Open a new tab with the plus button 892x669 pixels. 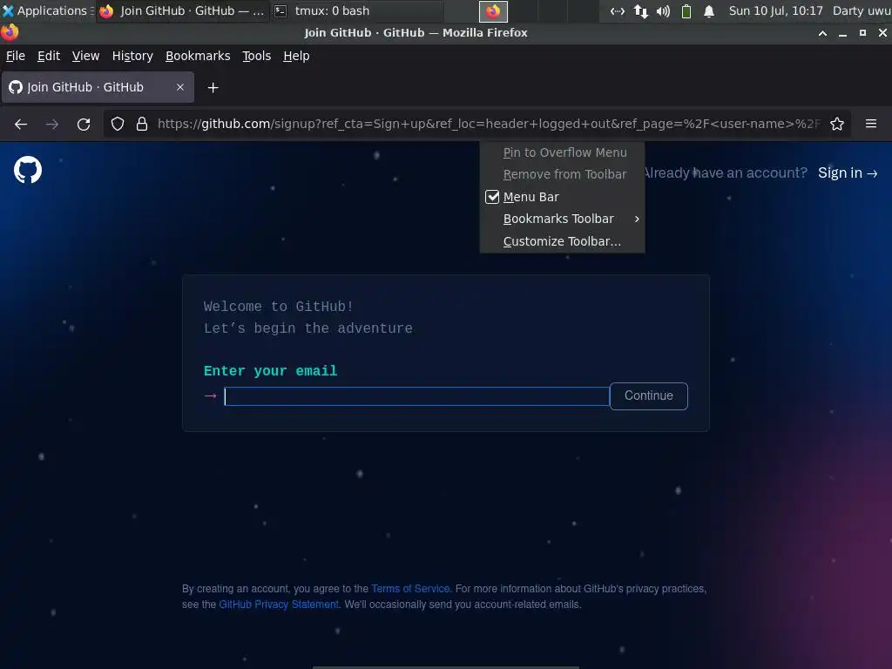213,88
